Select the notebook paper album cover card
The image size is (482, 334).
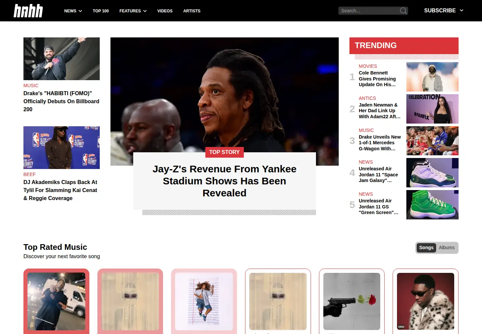pos(204,301)
